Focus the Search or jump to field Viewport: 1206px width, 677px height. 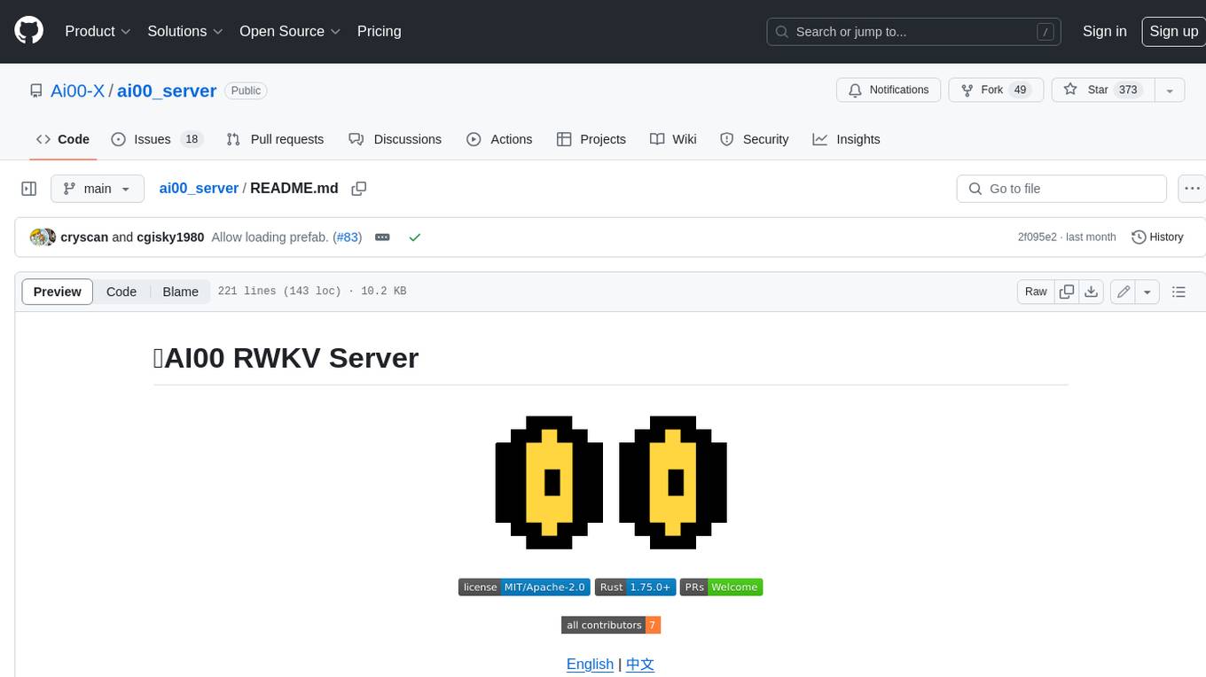[915, 32]
